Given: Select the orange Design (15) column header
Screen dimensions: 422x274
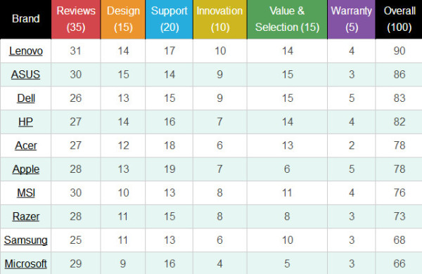Looking at the screenshot, I should click(123, 20).
